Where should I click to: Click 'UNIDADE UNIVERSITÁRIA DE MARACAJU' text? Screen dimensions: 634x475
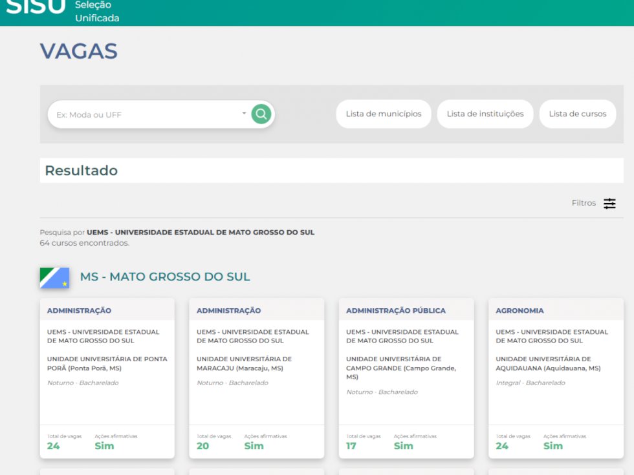[245, 363]
